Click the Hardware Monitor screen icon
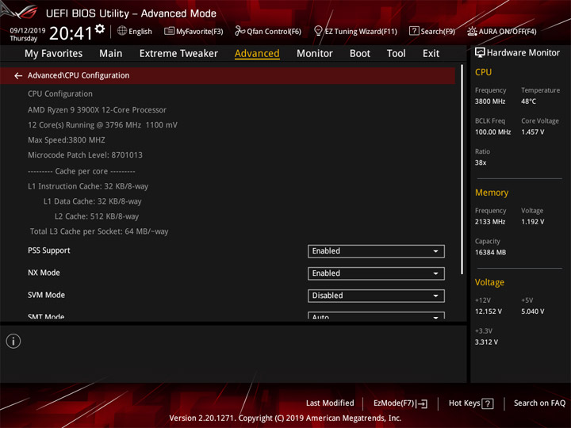Viewport: 571px width, 428px height. click(480, 53)
